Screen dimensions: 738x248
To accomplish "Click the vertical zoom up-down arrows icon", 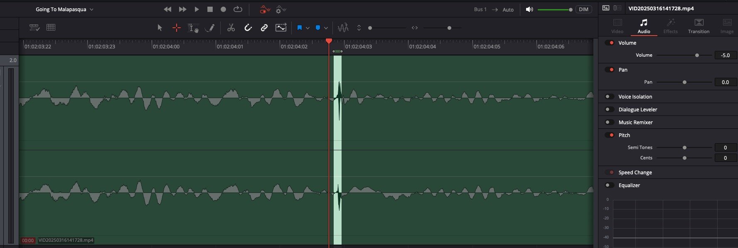I will [359, 28].
